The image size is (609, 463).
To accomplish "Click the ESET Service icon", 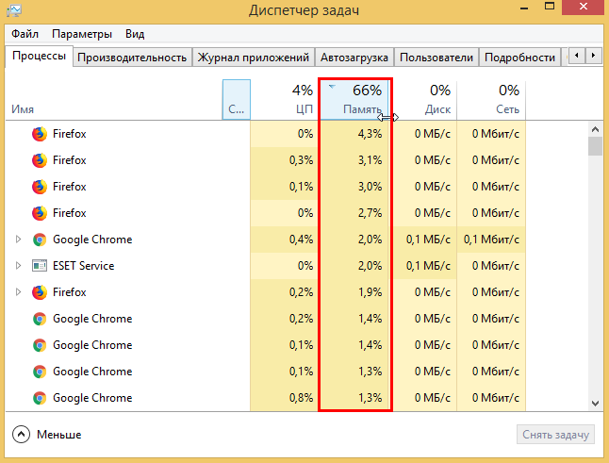I will coord(39,266).
